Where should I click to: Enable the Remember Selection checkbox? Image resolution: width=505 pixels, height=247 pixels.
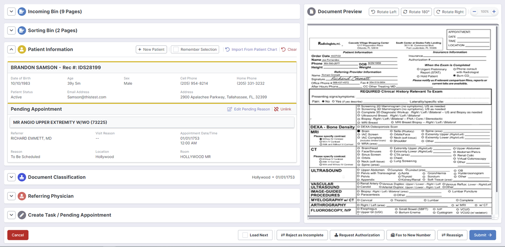pos(176,50)
